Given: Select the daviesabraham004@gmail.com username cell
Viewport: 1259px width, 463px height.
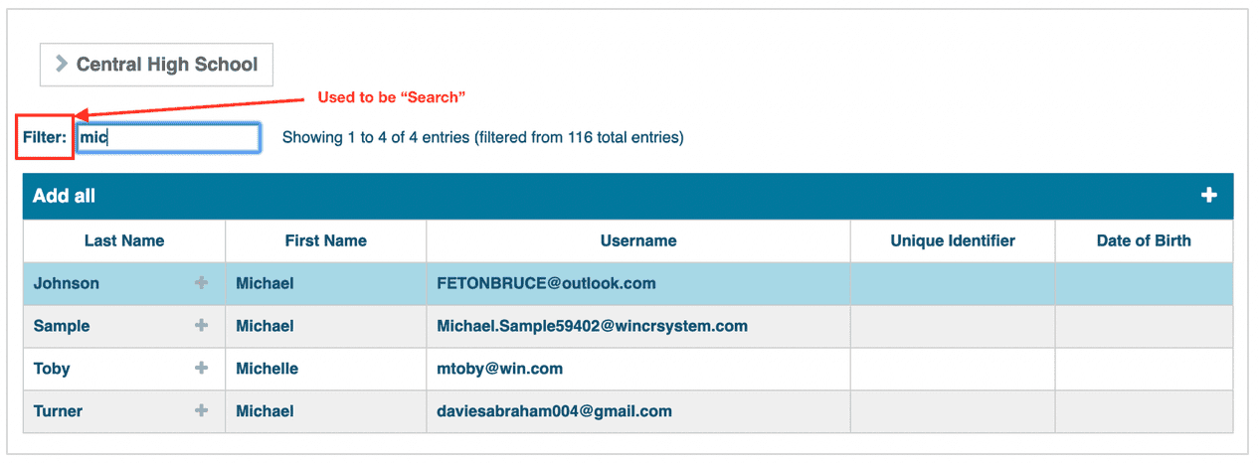Looking at the screenshot, I should point(554,411).
